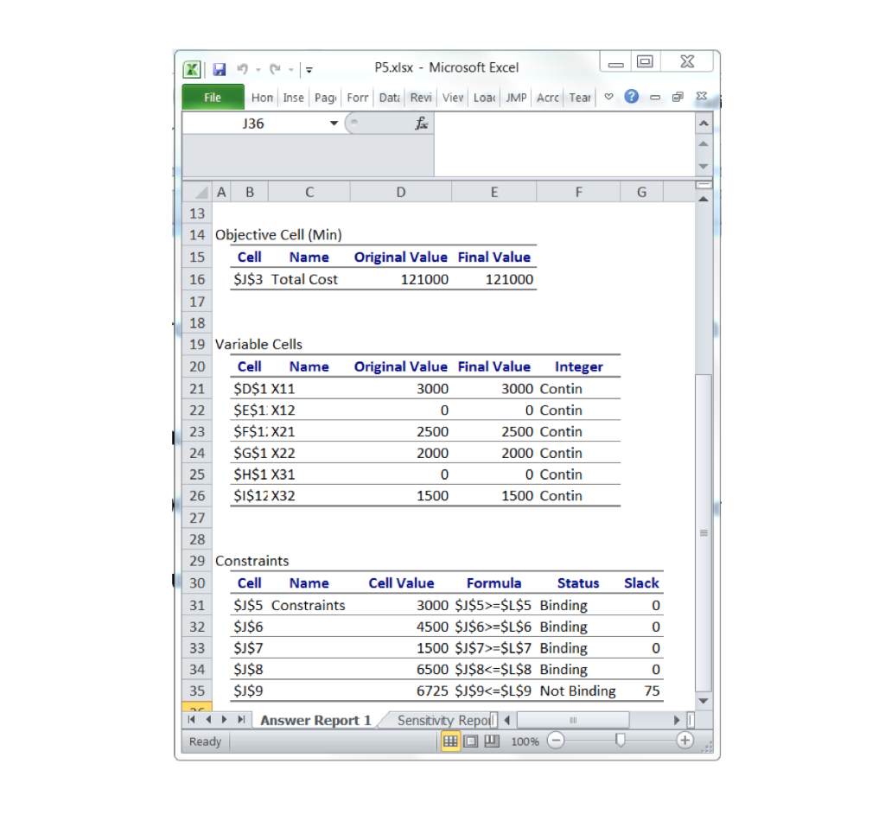This screenshot has height=821, width=885.
Task: Open the Review ribbon tab
Action: [x=421, y=98]
